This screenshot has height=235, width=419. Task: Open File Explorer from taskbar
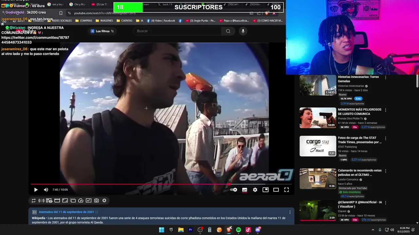click(181, 230)
